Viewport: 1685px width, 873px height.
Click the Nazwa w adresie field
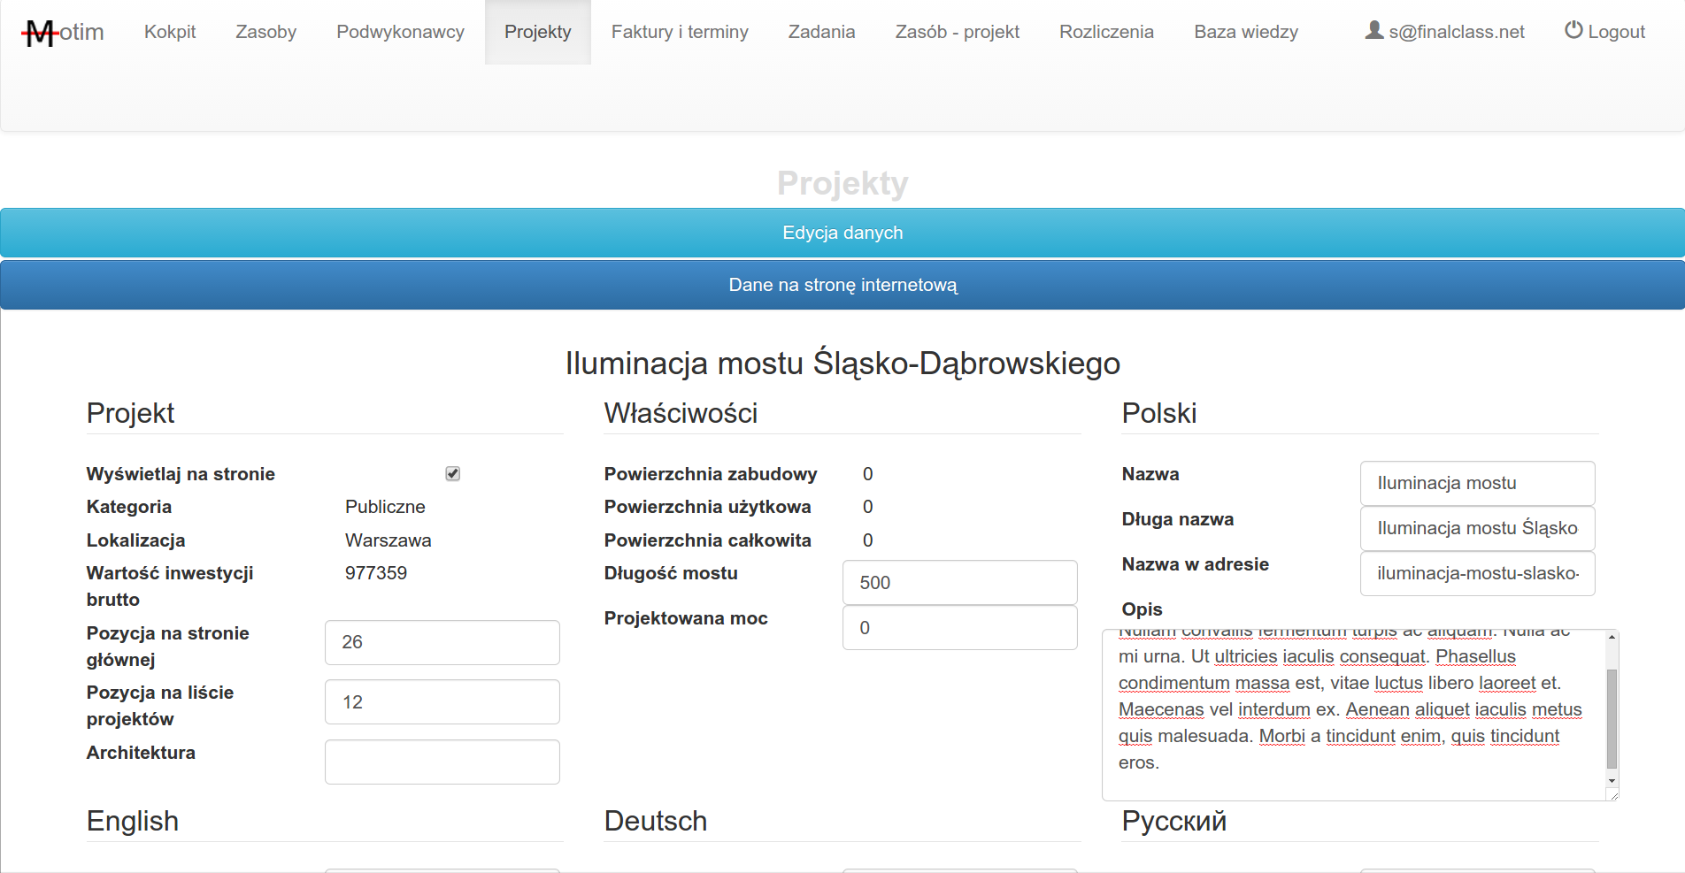point(1476,573)
